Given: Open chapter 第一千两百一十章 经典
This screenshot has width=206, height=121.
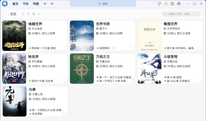Looking at the screenshot, I should (x=114, y=81).
